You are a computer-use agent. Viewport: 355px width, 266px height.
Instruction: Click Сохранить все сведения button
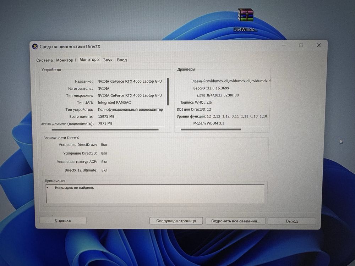coord(235,221)
